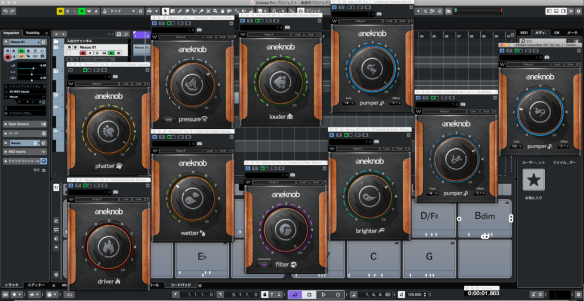The height and width of the screenshot is (301, 584).
Task: Click the chord pad settings gear
Action: [x=56, y=275]
